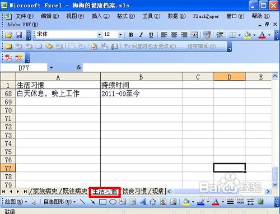This screenshot has height=214, width=280.
Task: Click the fx Insert Function button
Action: click(79, 67)
